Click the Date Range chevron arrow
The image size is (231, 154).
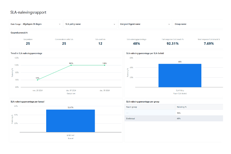pos(60,24)
